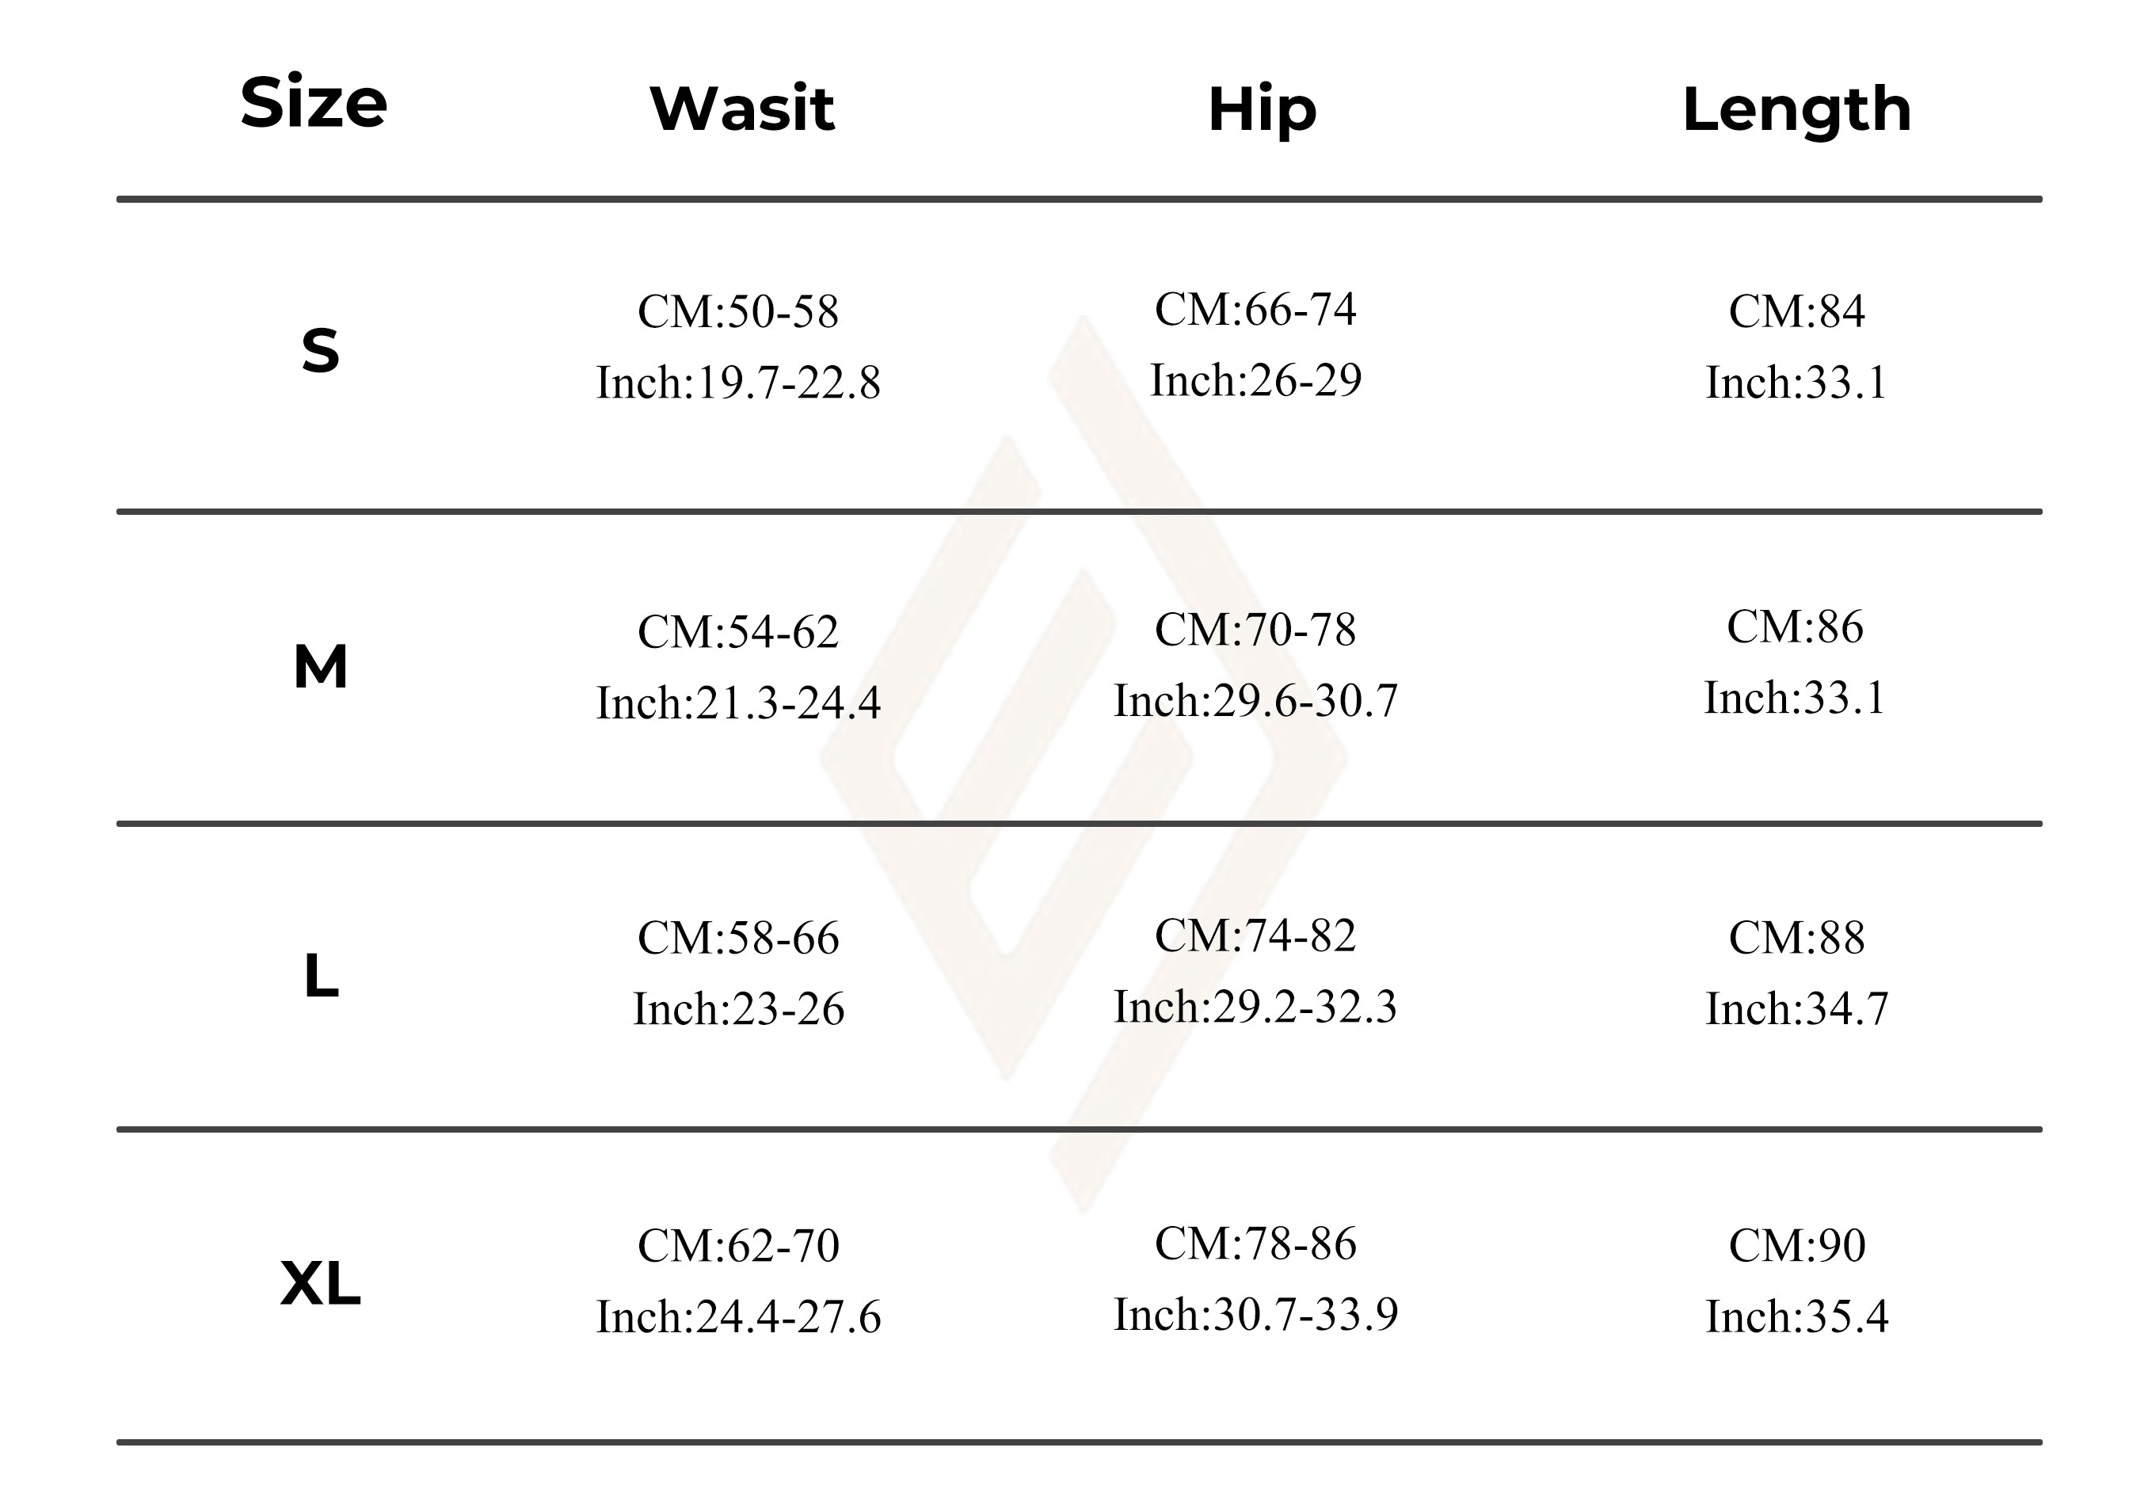This screenshot has width=2152, height=1497.
Task: Click the Size column header
Action: [x=313, y=102]
